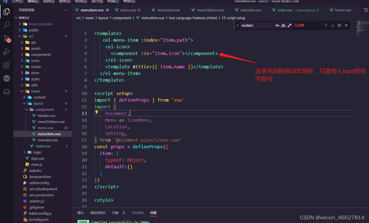Enable whole word matching in search
369x223 pixels.
click(x=283, y=25)
